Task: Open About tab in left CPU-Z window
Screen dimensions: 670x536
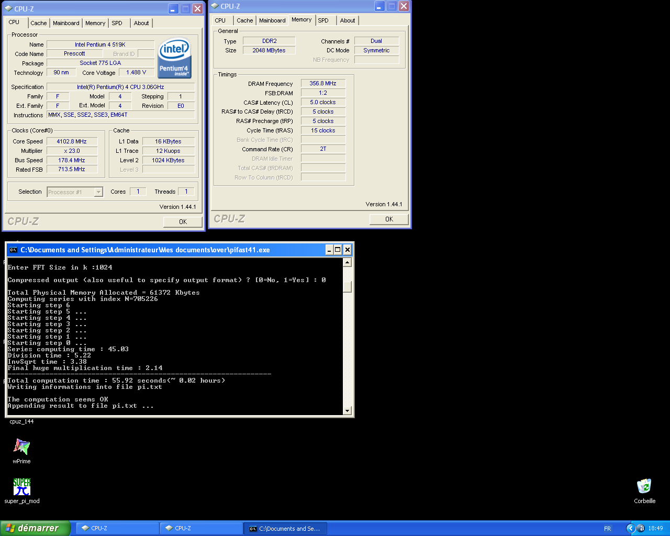Action: [141, 23]
